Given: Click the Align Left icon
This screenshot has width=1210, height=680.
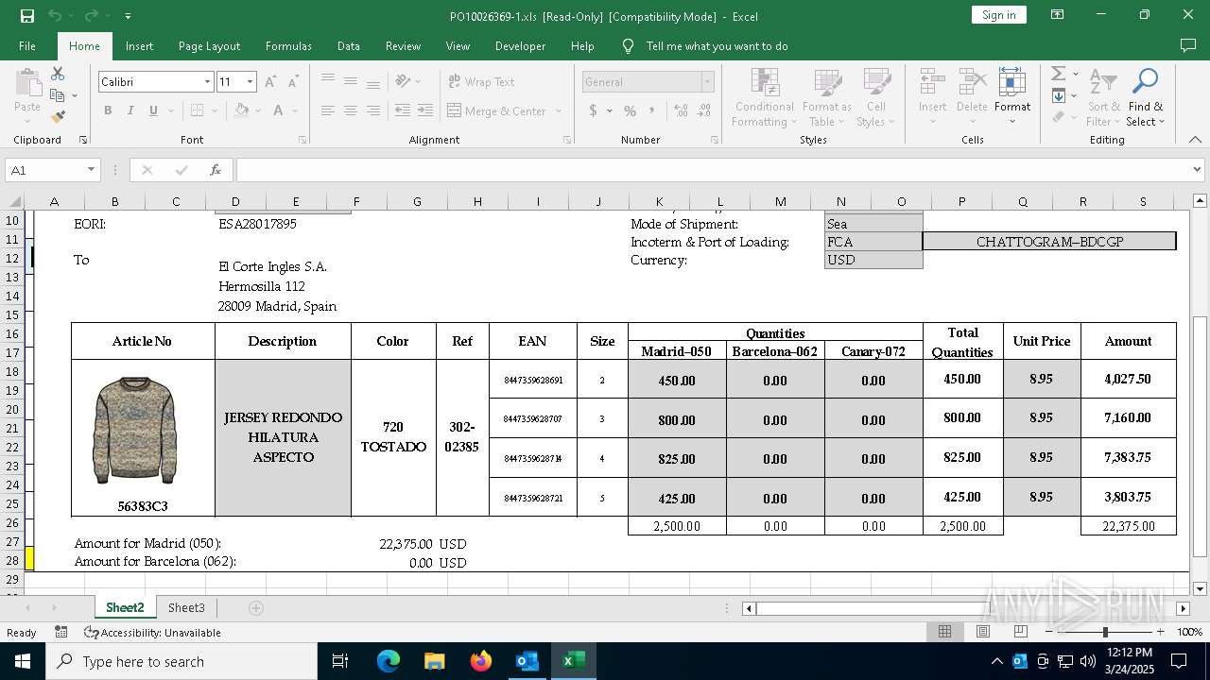Looking at the screenshot, I should 328,110.
